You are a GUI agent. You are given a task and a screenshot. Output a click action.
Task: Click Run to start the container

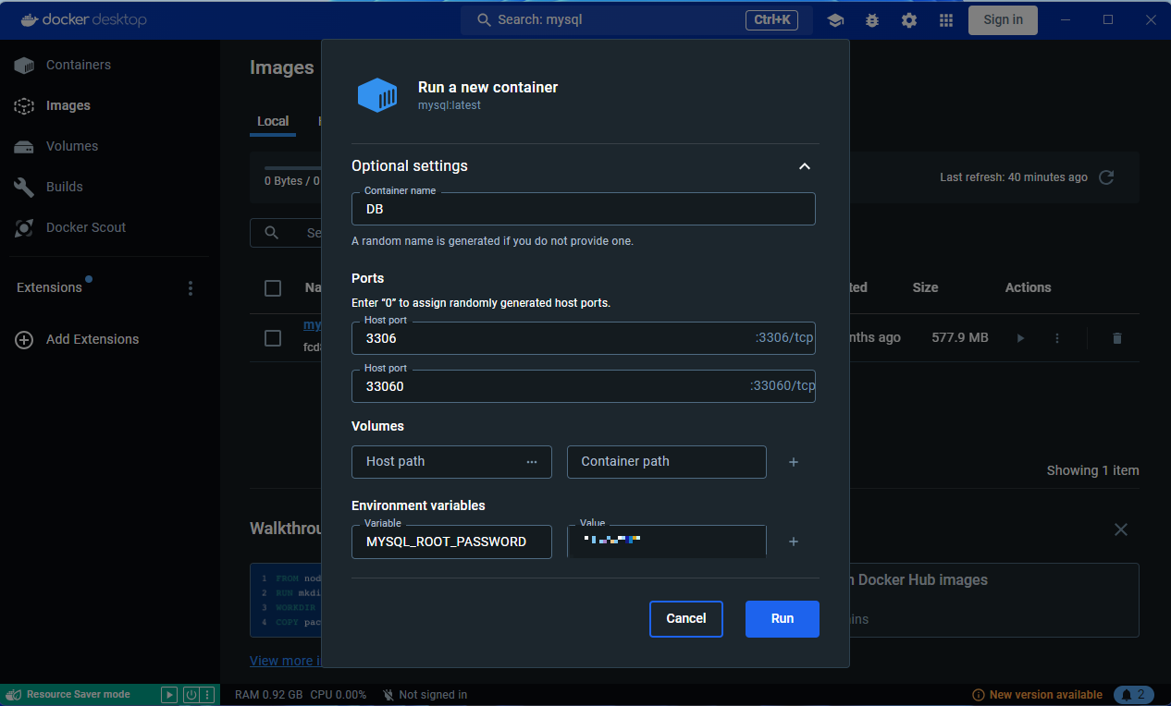783,619
